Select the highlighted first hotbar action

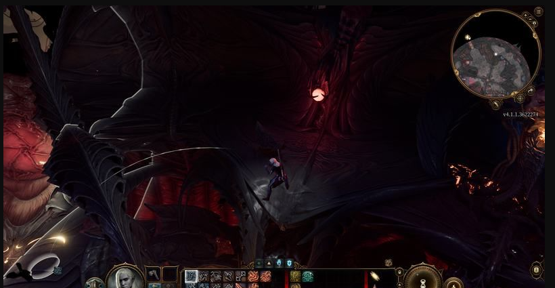point(192,276)
